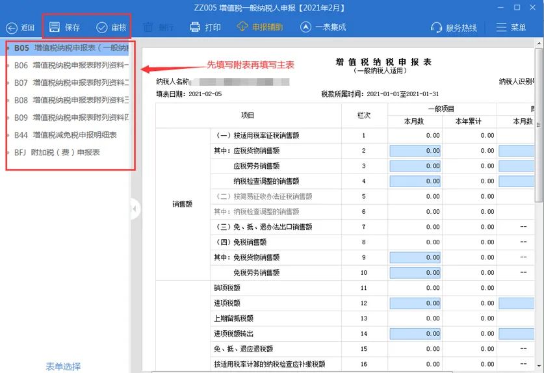The width and height of the screenshot is (544, 373).
Task: Click the 表单选择 link
Action: 63,367
